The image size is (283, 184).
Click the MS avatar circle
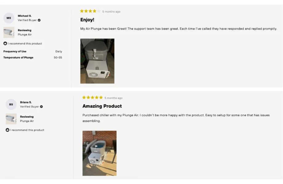(9, 18)
